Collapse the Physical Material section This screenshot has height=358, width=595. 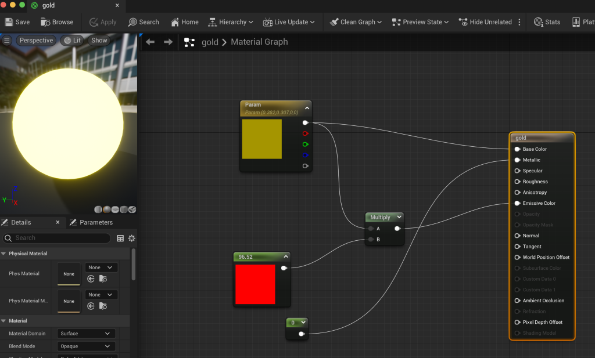tap(3, 254)
